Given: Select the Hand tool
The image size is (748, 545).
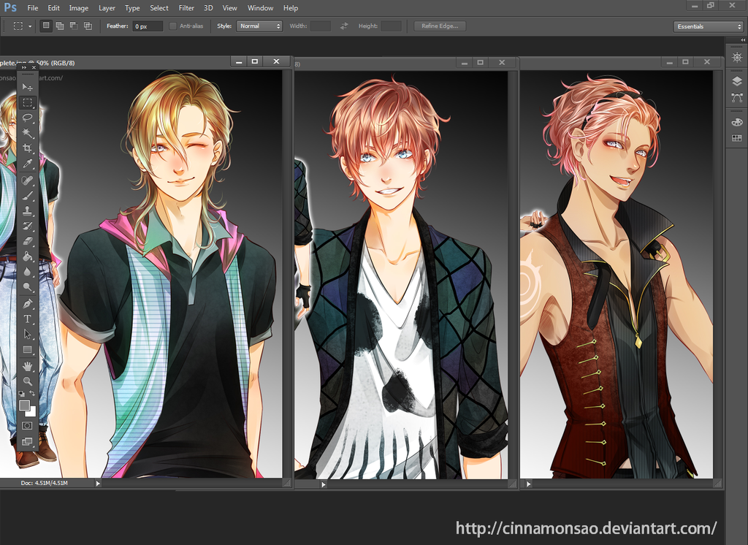Looking at the screenshot, I should tap(27, 366).
